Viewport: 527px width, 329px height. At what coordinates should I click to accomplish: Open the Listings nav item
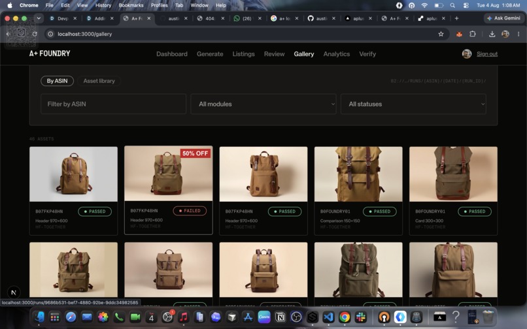(x=244, y=54)
